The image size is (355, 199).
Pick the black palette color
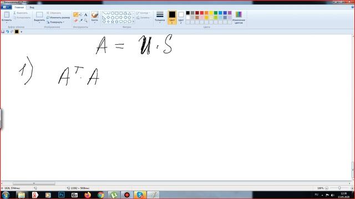188,13
